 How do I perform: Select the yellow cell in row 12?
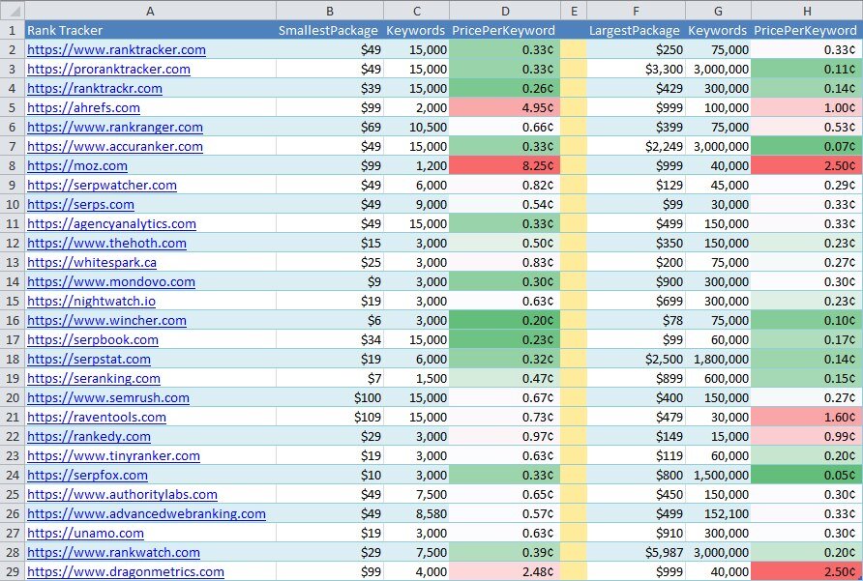pos(574,244)
